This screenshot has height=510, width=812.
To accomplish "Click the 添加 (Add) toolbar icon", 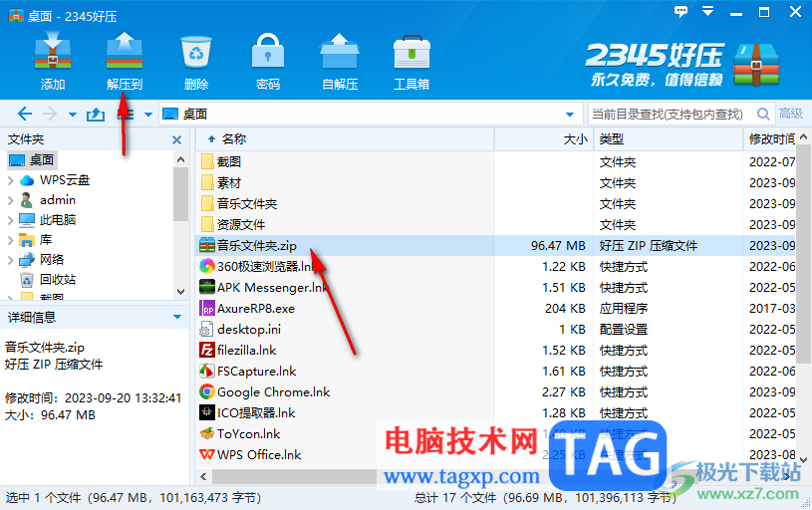I will [52, 51].
